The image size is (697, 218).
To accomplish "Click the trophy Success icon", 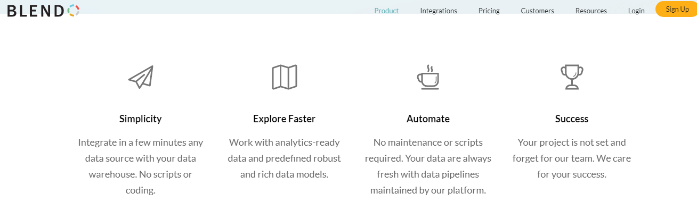I will pyautogui.click(x=572, y=77).
